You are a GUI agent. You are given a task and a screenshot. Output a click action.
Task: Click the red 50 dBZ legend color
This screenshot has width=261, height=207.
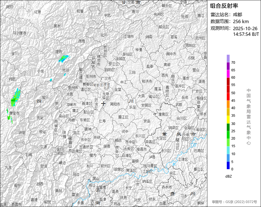(x=228, y=96)
